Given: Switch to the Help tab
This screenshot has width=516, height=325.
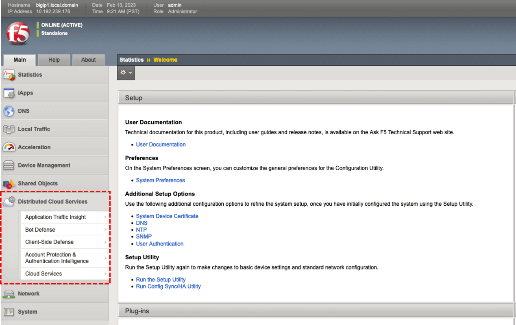Looking at the screenshot, I should [x=54, y=60].
